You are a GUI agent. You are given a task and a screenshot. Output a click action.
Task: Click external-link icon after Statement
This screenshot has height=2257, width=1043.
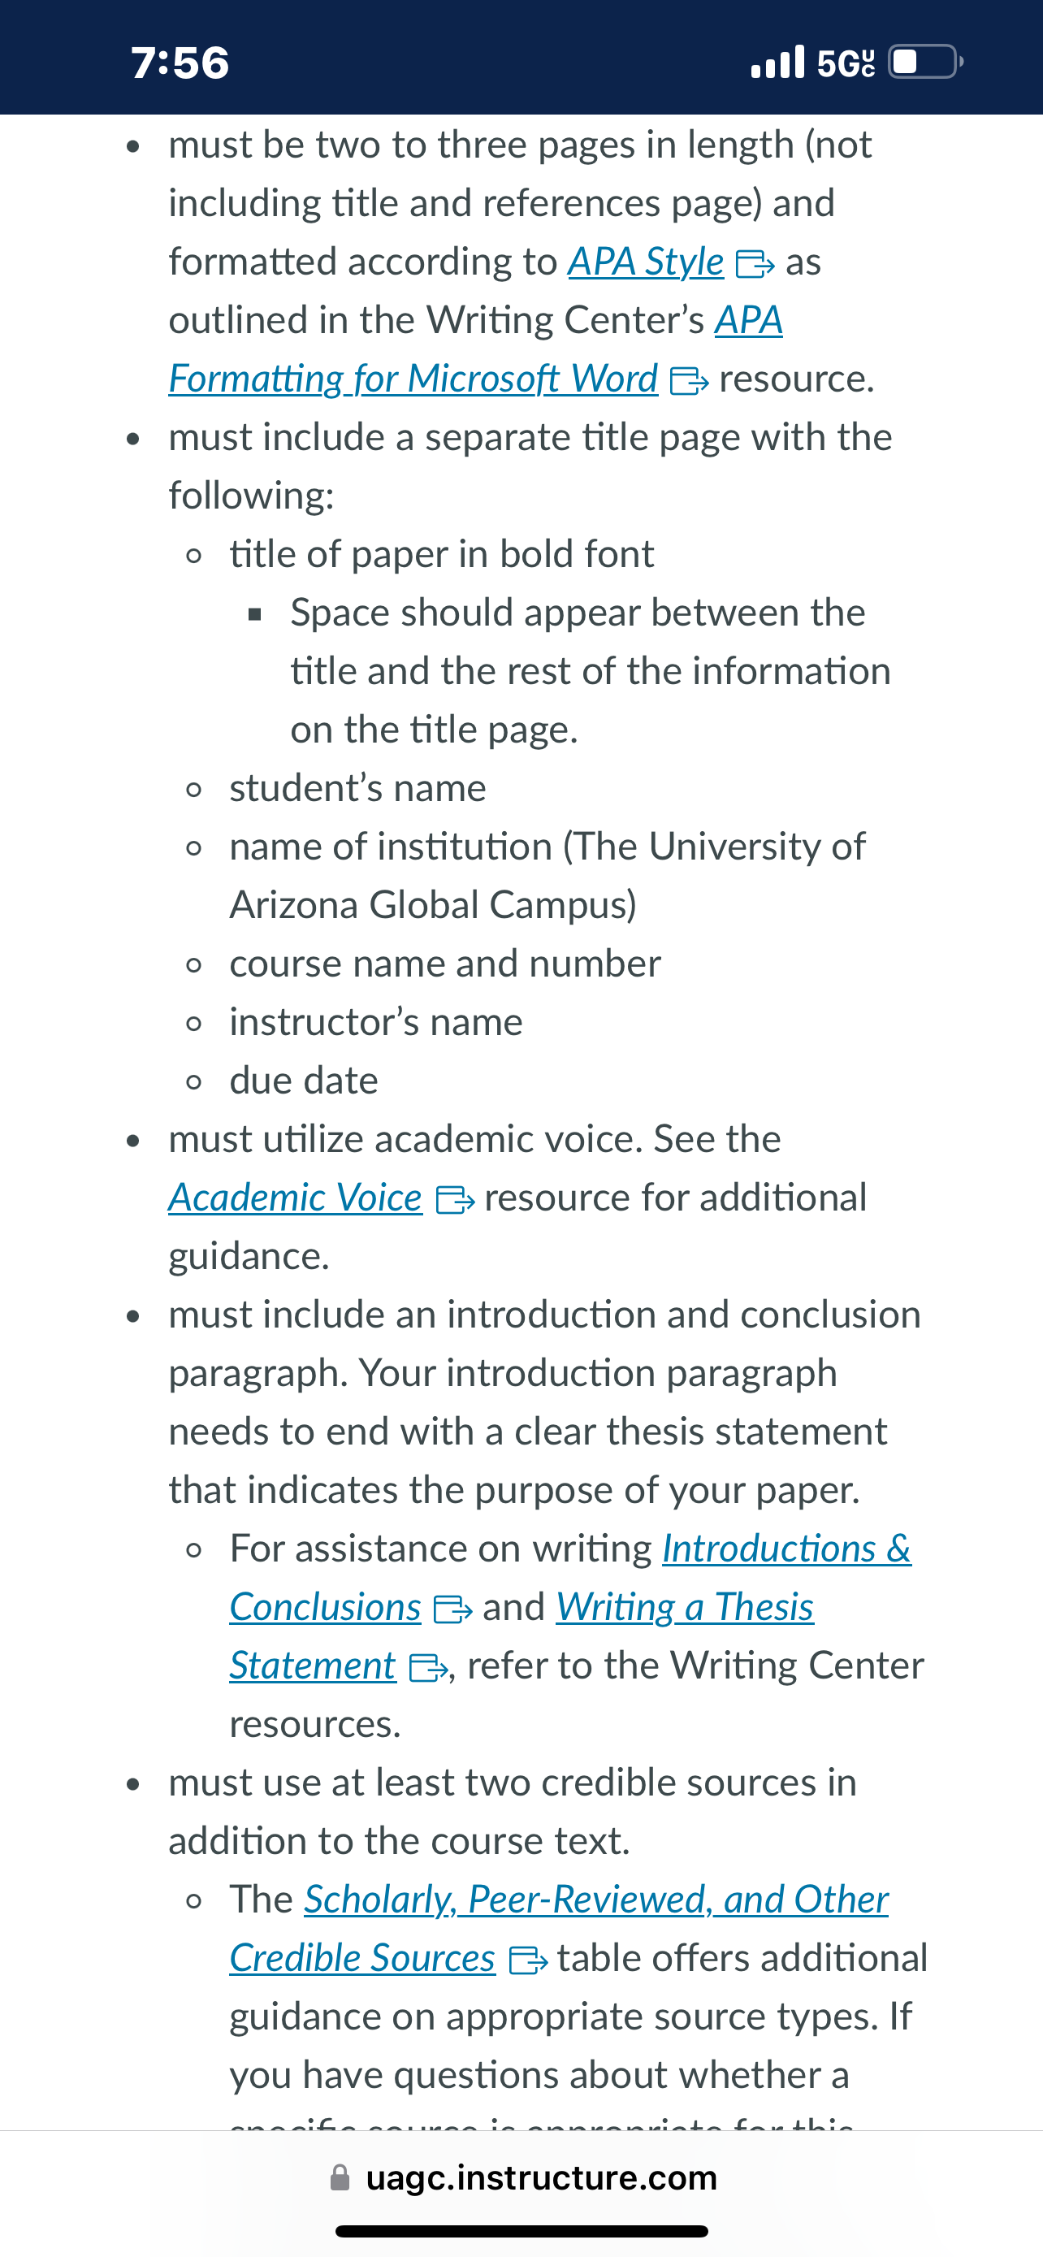pos(428,1667)
